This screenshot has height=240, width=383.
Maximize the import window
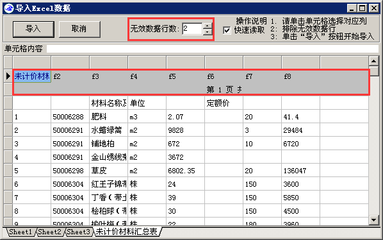tap(363, 8)
